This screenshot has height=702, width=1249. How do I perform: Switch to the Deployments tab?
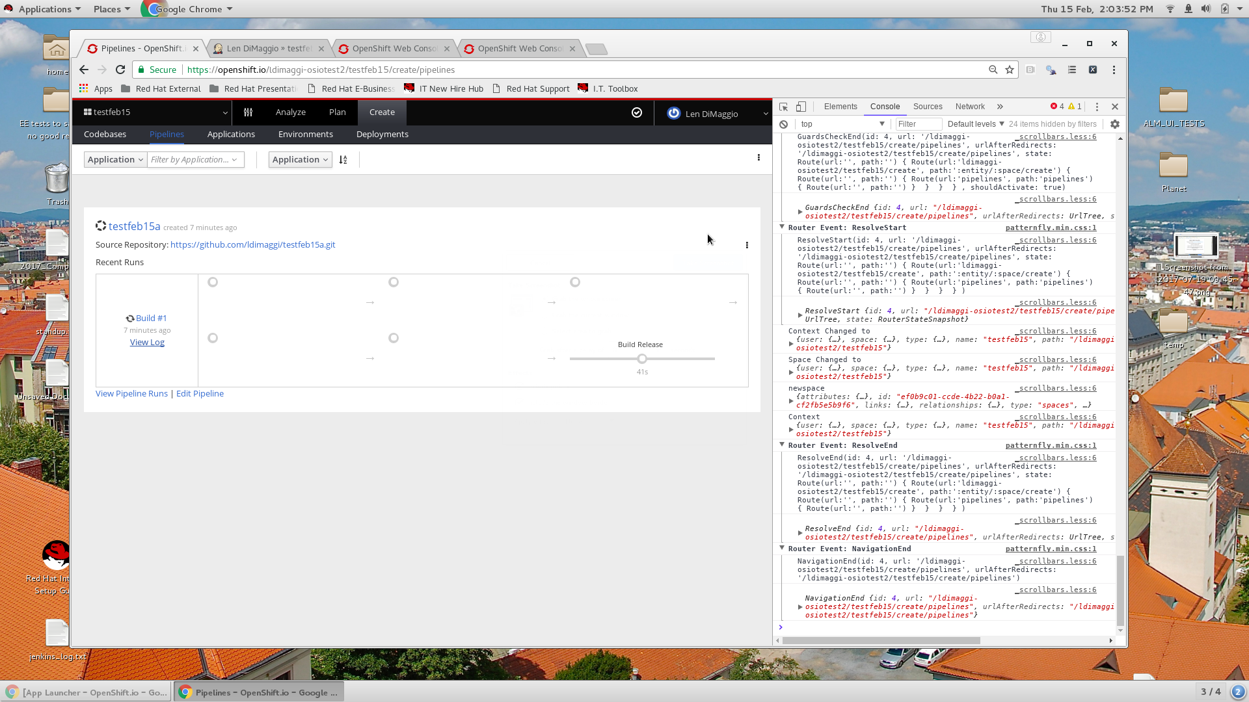[x=383, y=135]
